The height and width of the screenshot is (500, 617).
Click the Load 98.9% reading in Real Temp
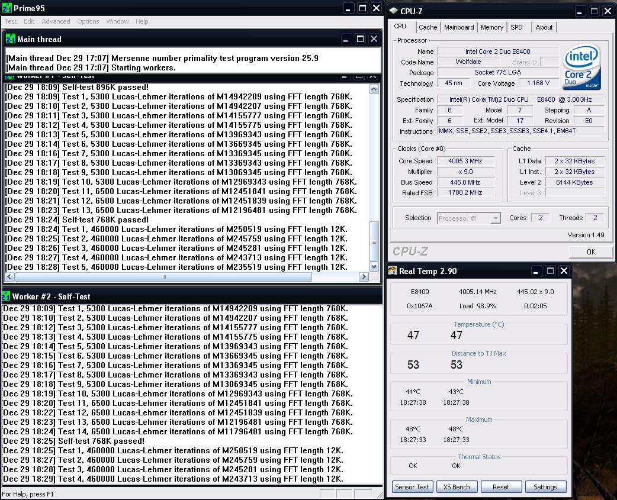(x=478, y=306)
